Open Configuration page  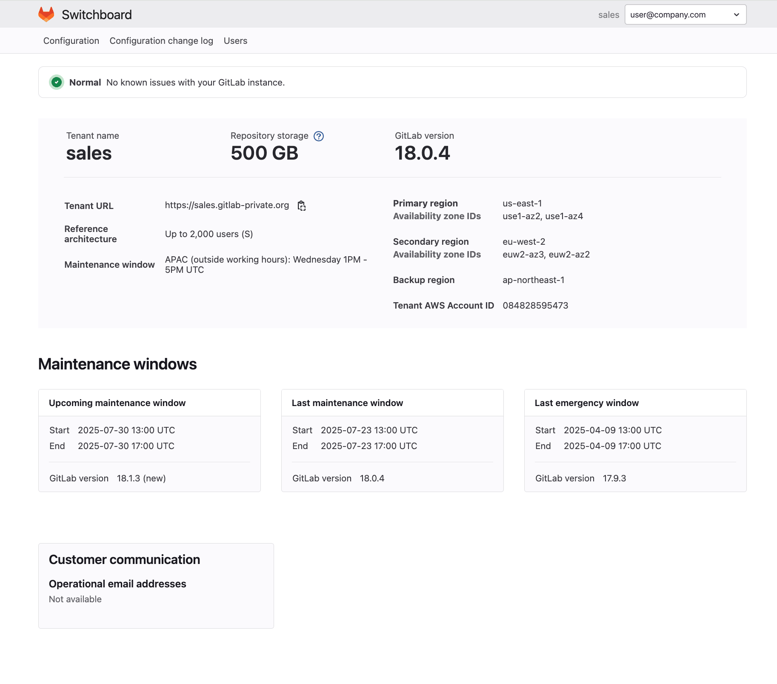[x=71, y=40]
